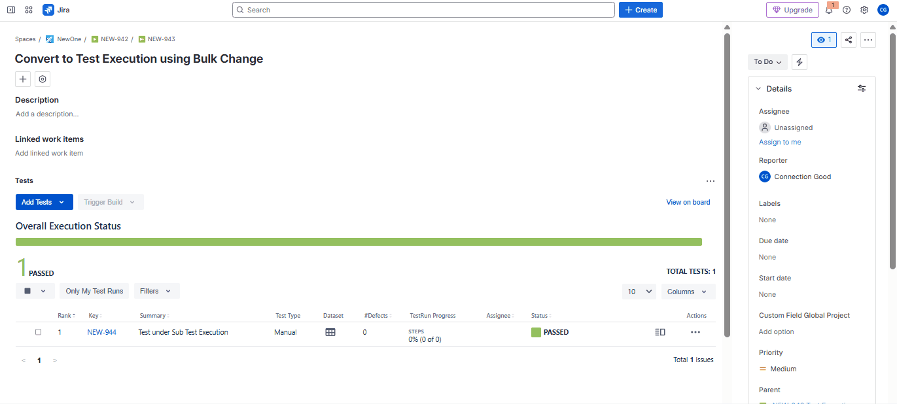This screenshot has width=897, height=404.
Task: Open the Tests section more options menu
Action: click(x=710, y=181)
